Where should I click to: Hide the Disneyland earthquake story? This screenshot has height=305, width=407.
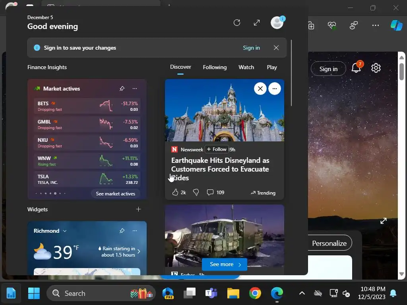click(x=260, y=89)
